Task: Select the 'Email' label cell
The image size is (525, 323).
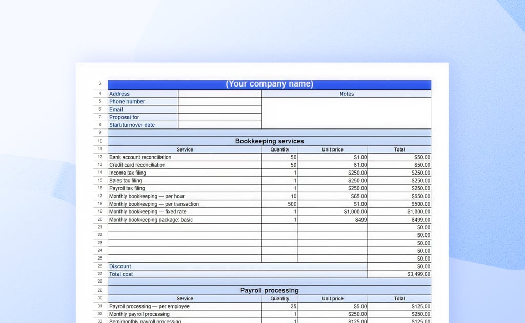Action: 143,110
